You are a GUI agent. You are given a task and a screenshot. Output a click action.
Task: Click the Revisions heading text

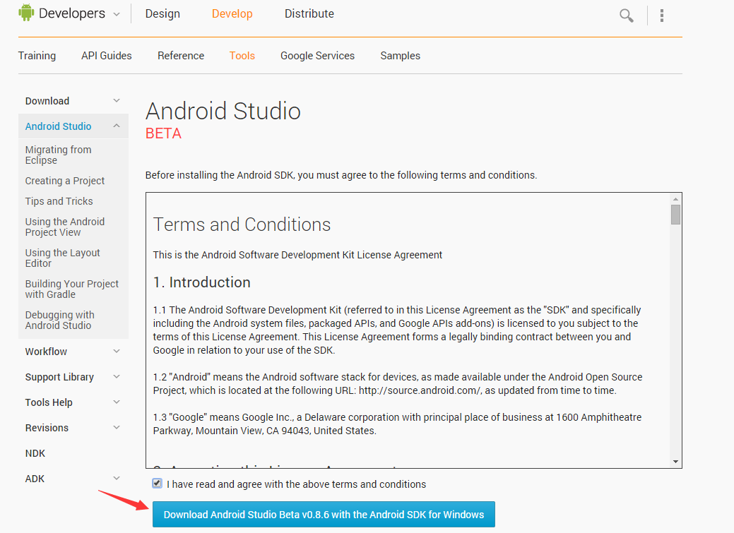(x=47, y=428)
